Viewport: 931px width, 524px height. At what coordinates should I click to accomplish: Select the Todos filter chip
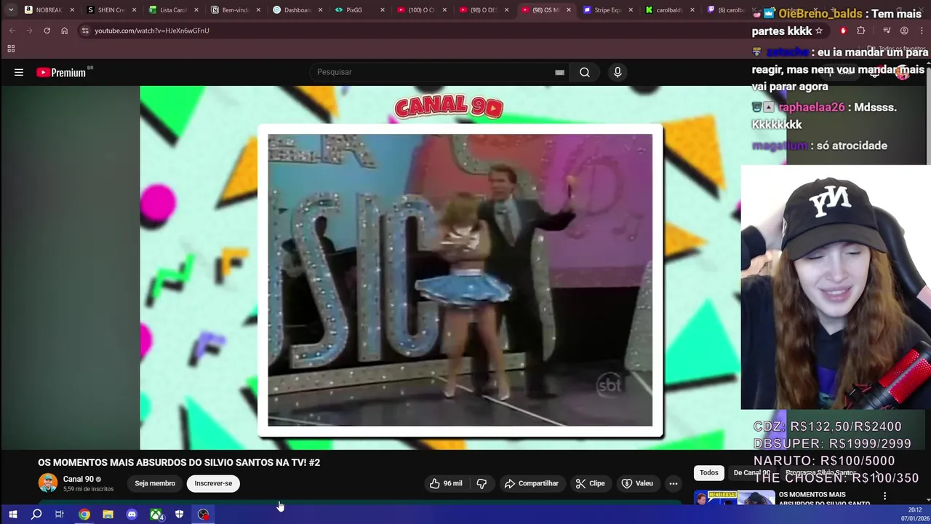(708, 472)
